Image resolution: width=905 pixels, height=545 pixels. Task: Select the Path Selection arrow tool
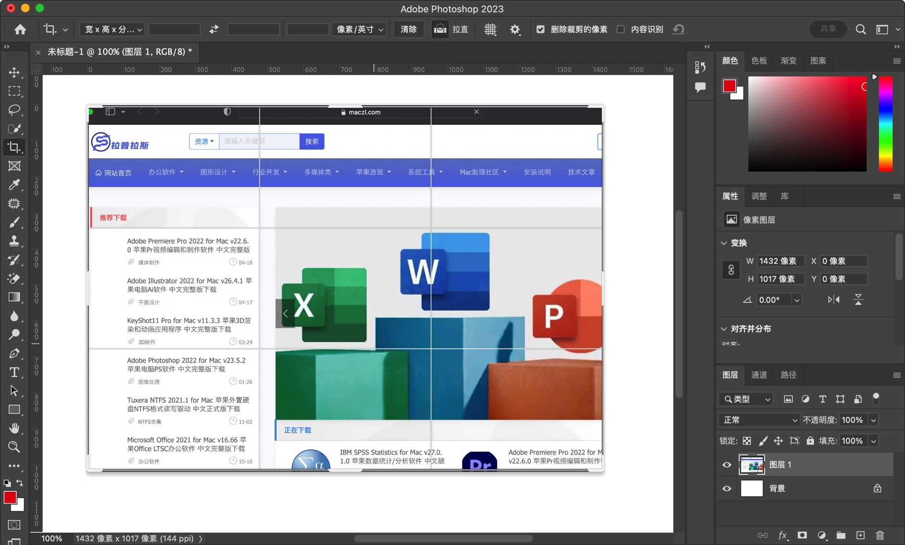coord(14,391)
